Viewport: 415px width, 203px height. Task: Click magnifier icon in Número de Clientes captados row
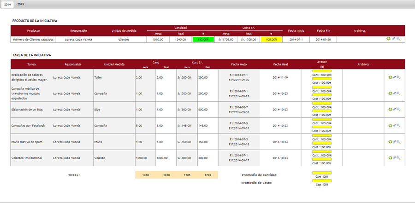click(398, 40)
